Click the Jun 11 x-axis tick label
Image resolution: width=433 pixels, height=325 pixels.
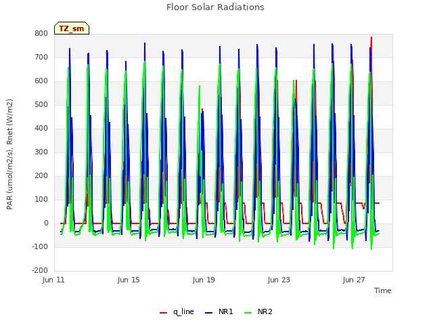53,280
